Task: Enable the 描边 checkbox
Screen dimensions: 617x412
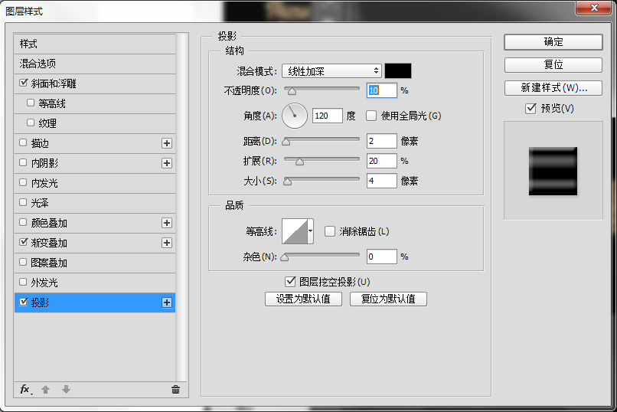Action: pos(23,142)
